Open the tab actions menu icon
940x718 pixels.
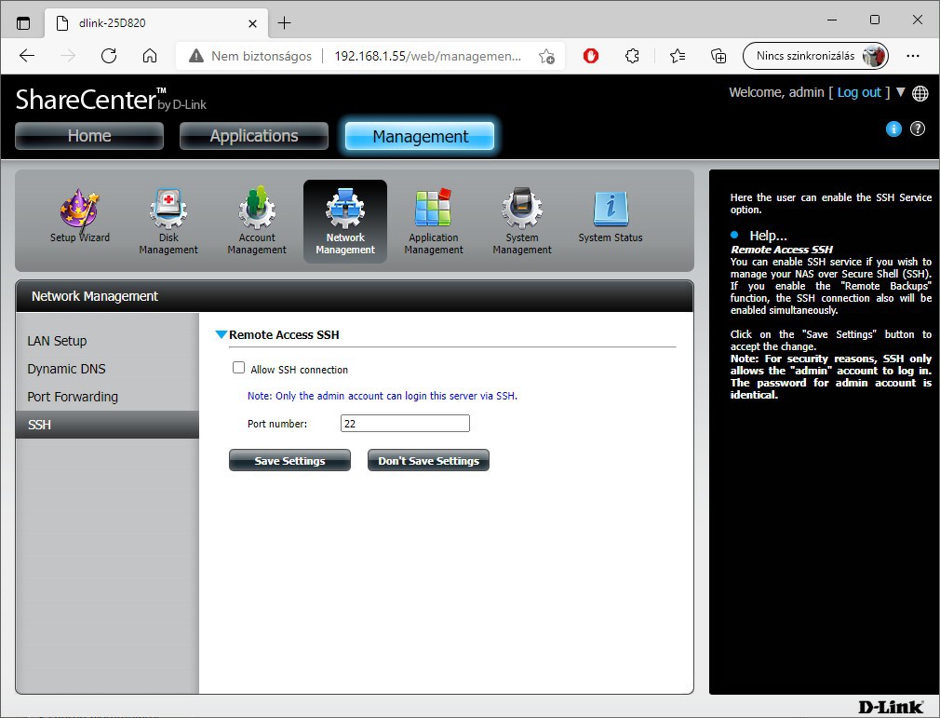tap(22, 23)
